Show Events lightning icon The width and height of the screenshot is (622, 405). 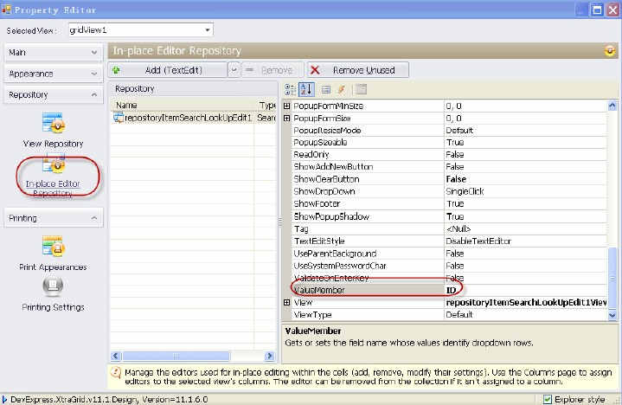point(341,90)
